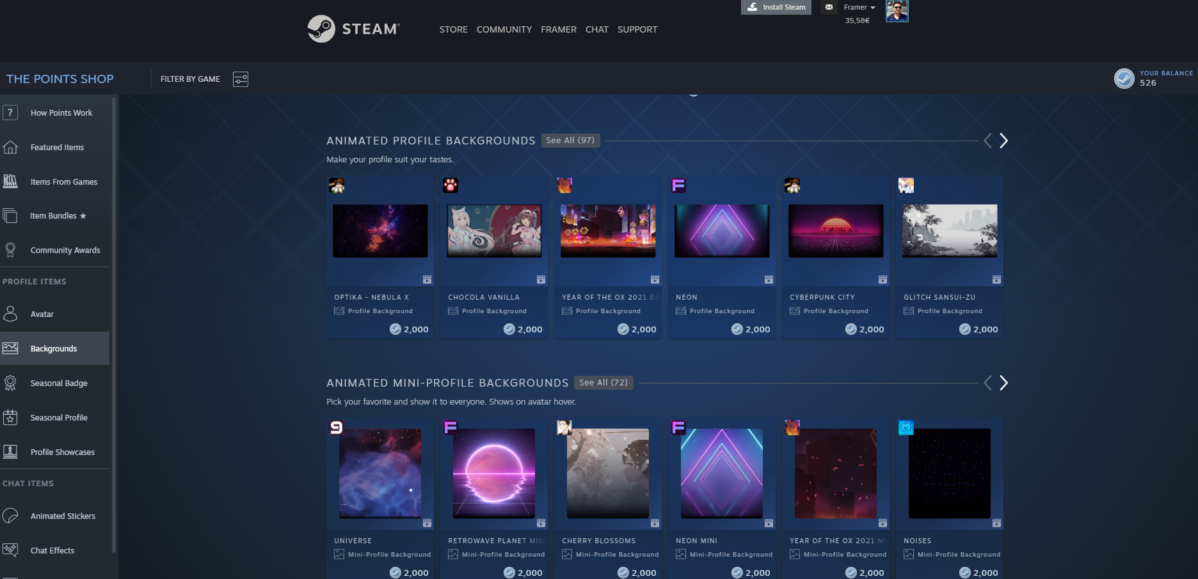Click the Chat Effects icon

tap(10, 550)
